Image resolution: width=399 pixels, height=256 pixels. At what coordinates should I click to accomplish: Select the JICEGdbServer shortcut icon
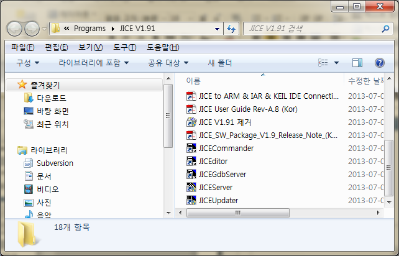191,175
